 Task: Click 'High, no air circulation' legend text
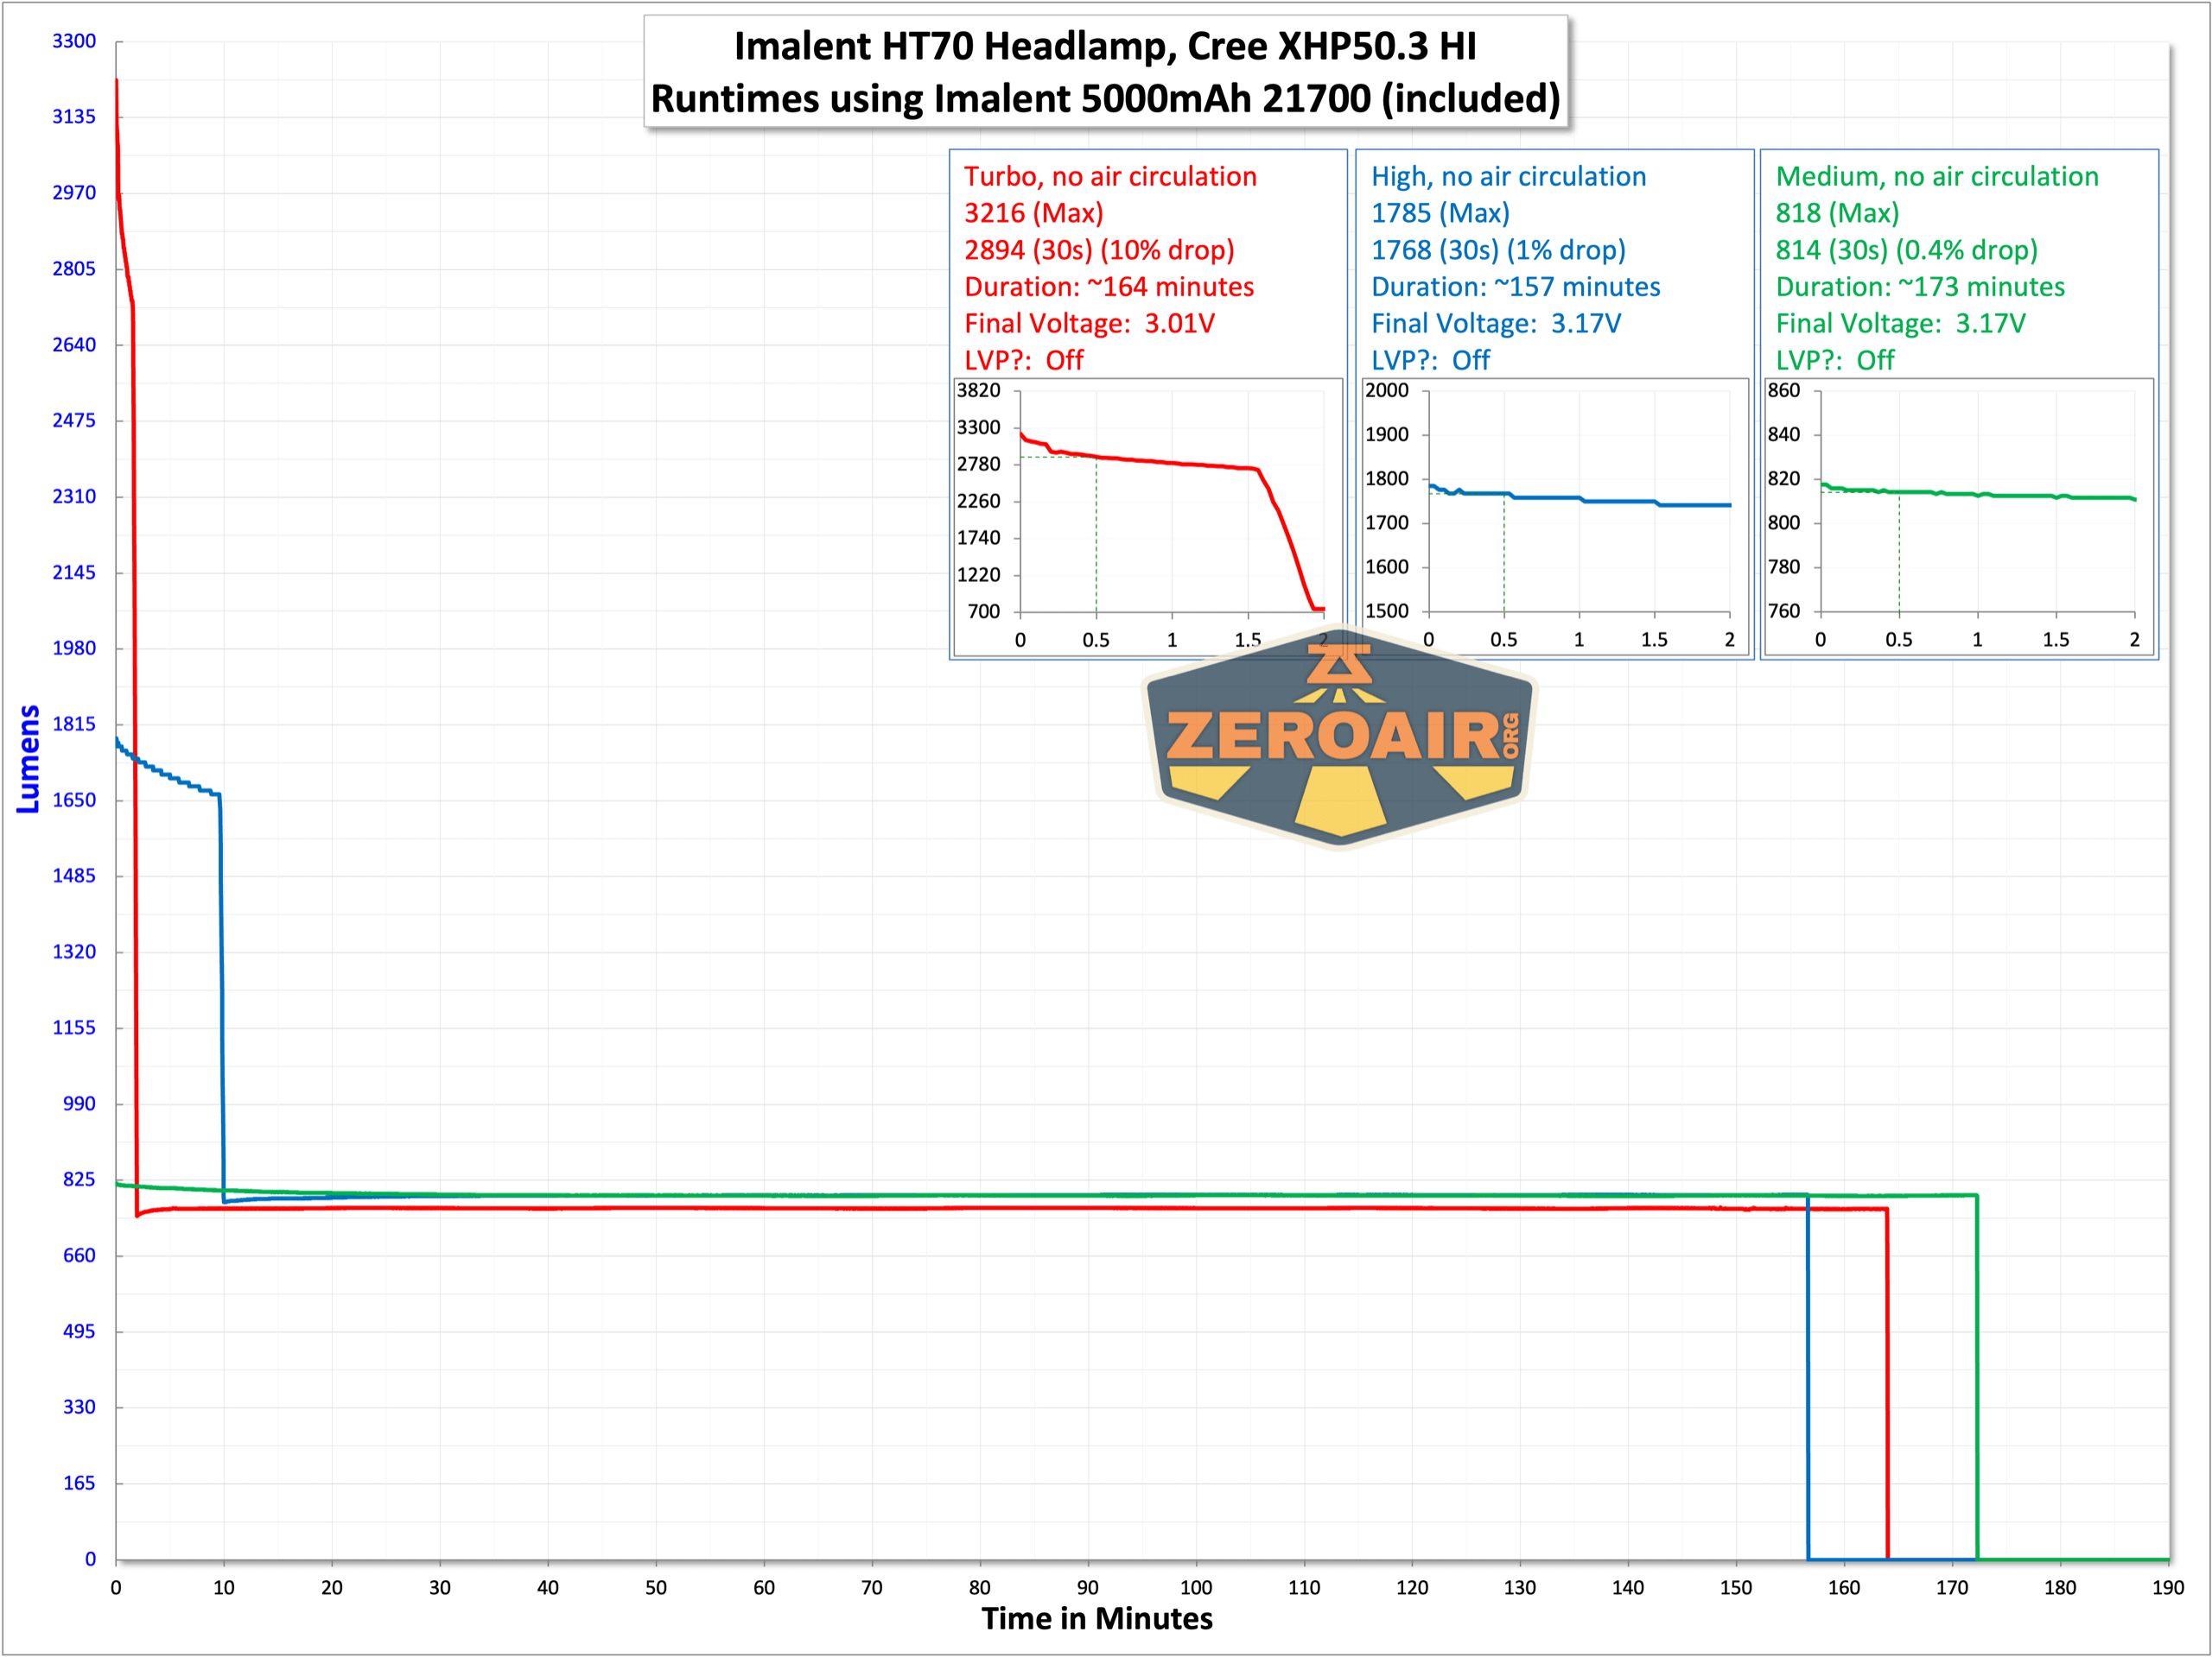click(x=1507, y=177)
